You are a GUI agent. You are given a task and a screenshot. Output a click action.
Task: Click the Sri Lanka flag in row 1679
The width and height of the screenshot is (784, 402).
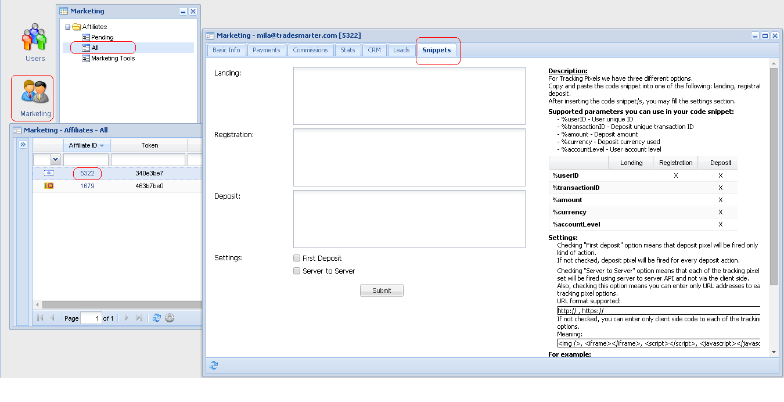coord(49,186)
